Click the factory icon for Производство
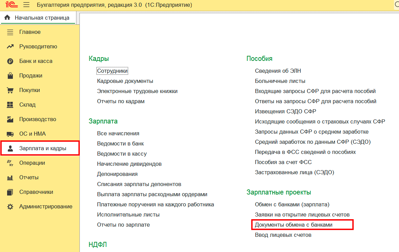The image size is (399, 252). [10, 119]
